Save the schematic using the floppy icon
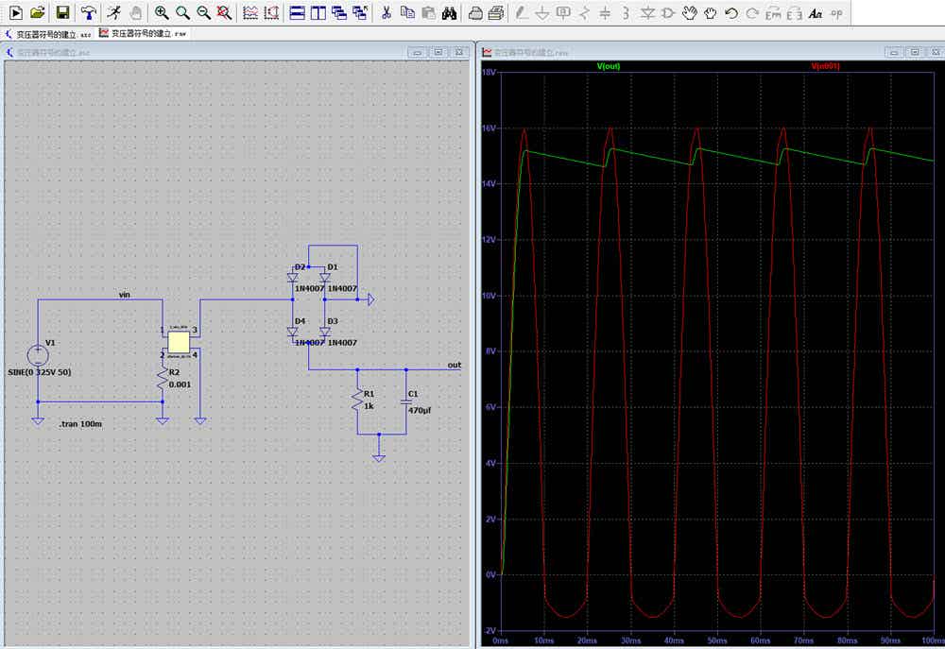 [62, 12]
